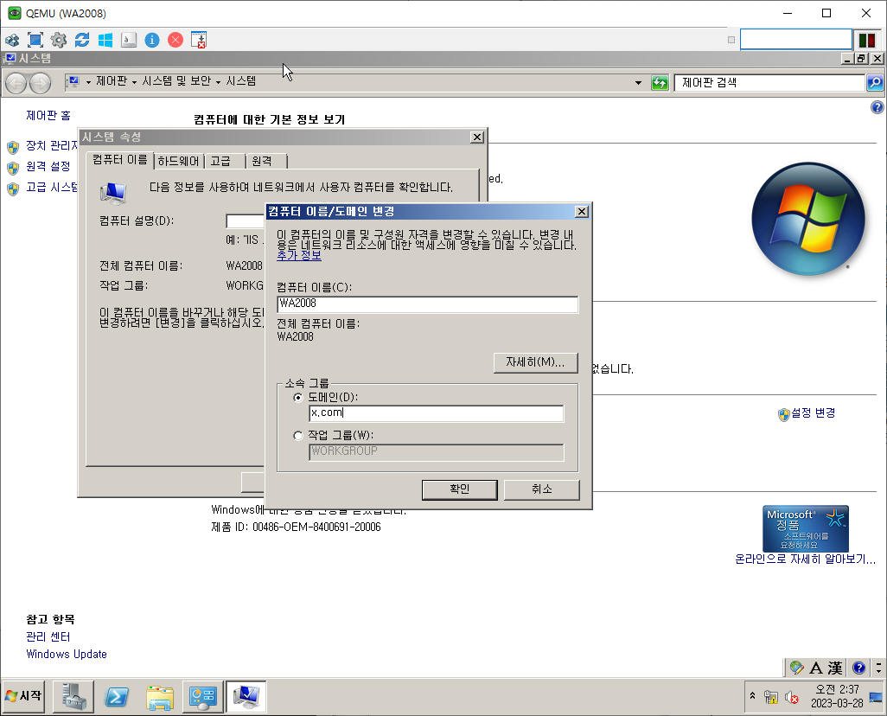Open dropdown arrow after 시스템 및 보안
The image size is (887, 716).
(x=219, y=83)
